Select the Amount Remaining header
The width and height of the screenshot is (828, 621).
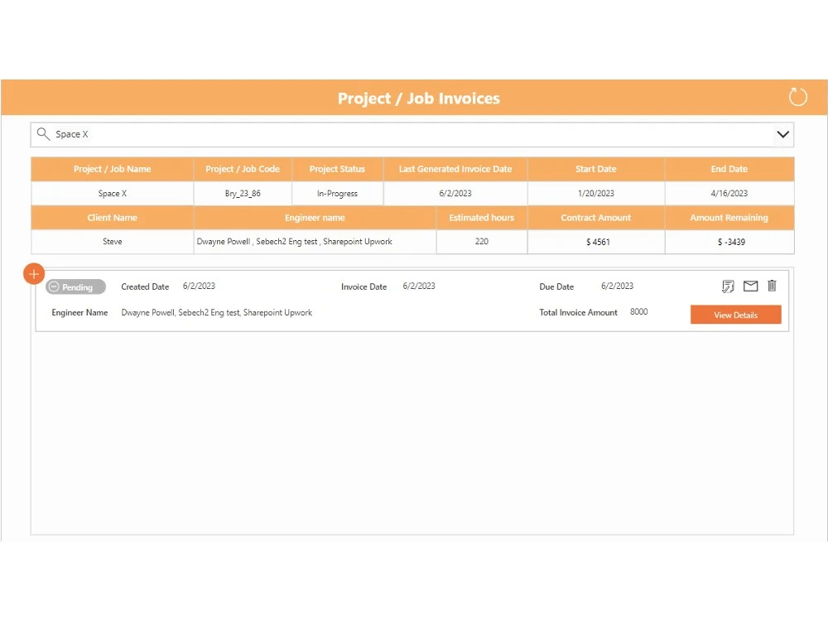729,218
